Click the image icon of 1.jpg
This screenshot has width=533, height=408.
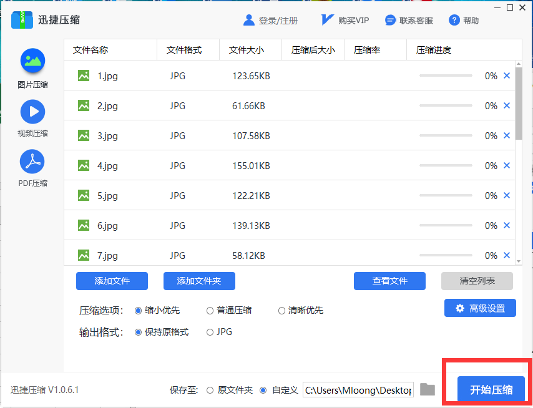click(x=84, y=75)
